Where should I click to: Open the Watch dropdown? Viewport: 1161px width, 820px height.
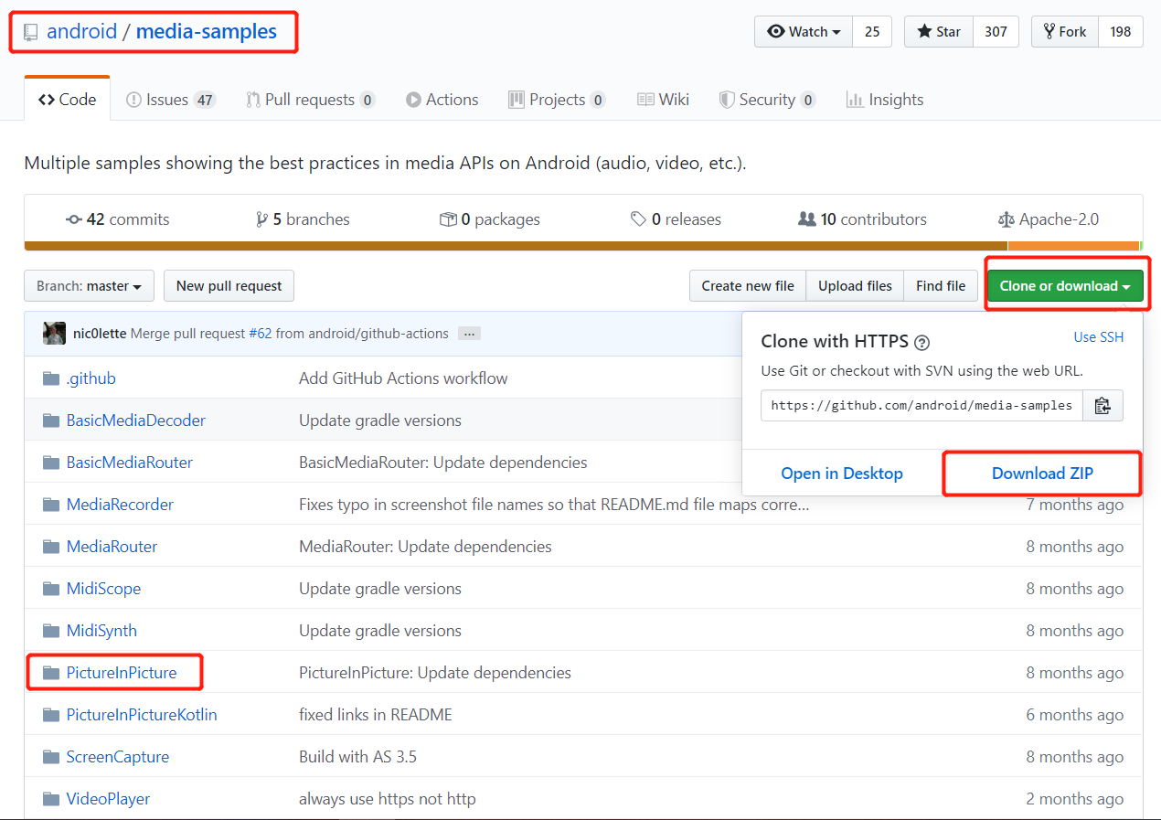(804, 31)
